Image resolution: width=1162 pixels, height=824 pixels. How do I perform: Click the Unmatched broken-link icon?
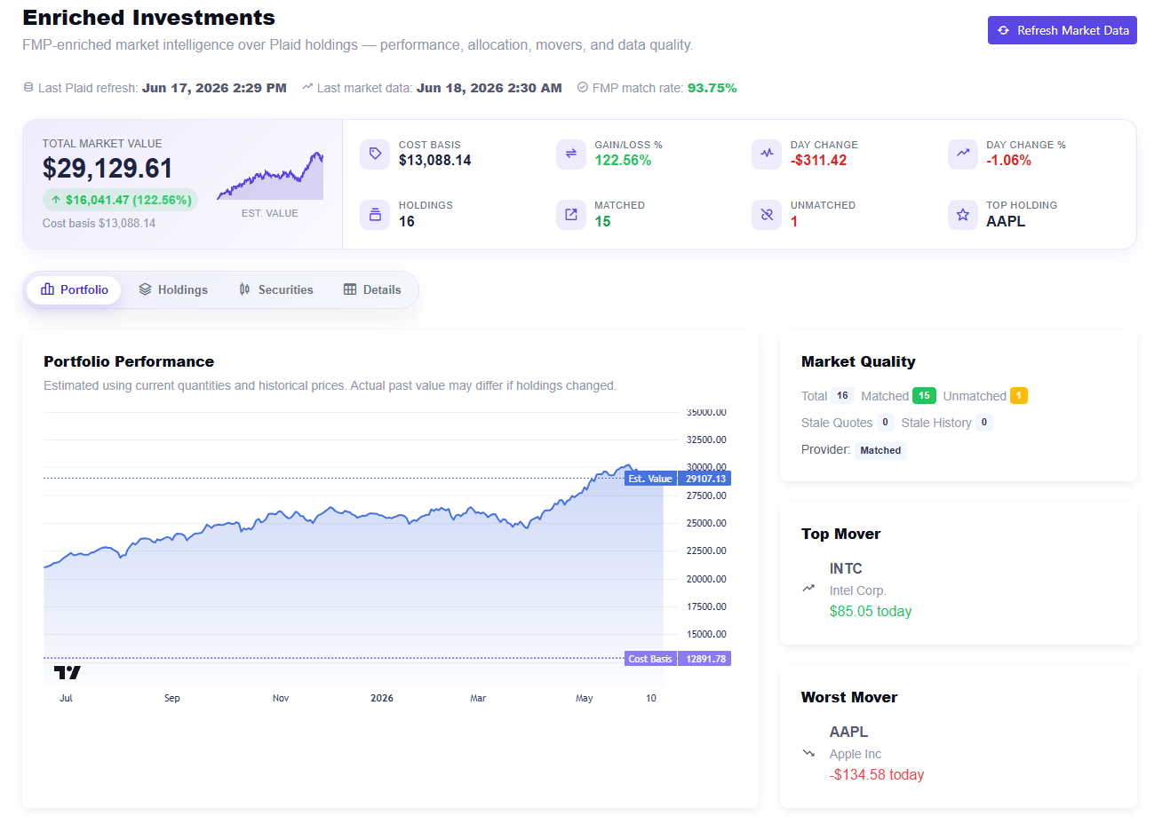click(767, 214)
